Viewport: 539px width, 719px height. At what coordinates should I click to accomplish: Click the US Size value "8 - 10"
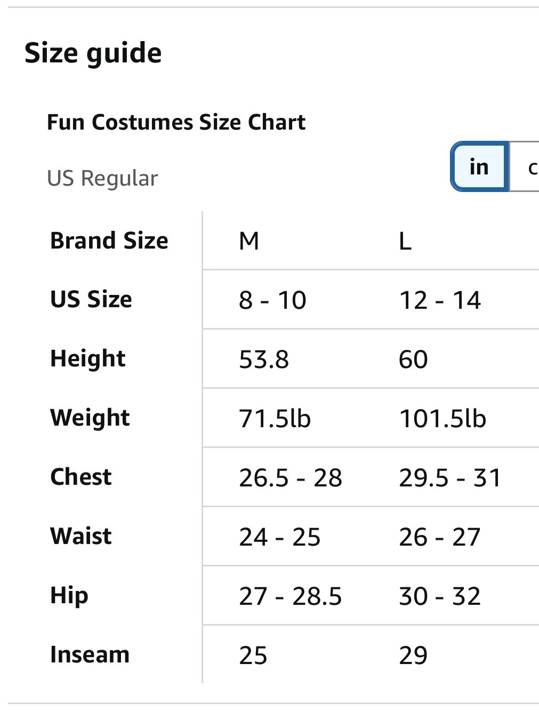tap(272, 300)
